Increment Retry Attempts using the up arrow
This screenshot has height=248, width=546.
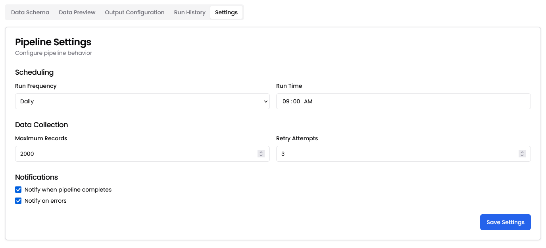522,152
